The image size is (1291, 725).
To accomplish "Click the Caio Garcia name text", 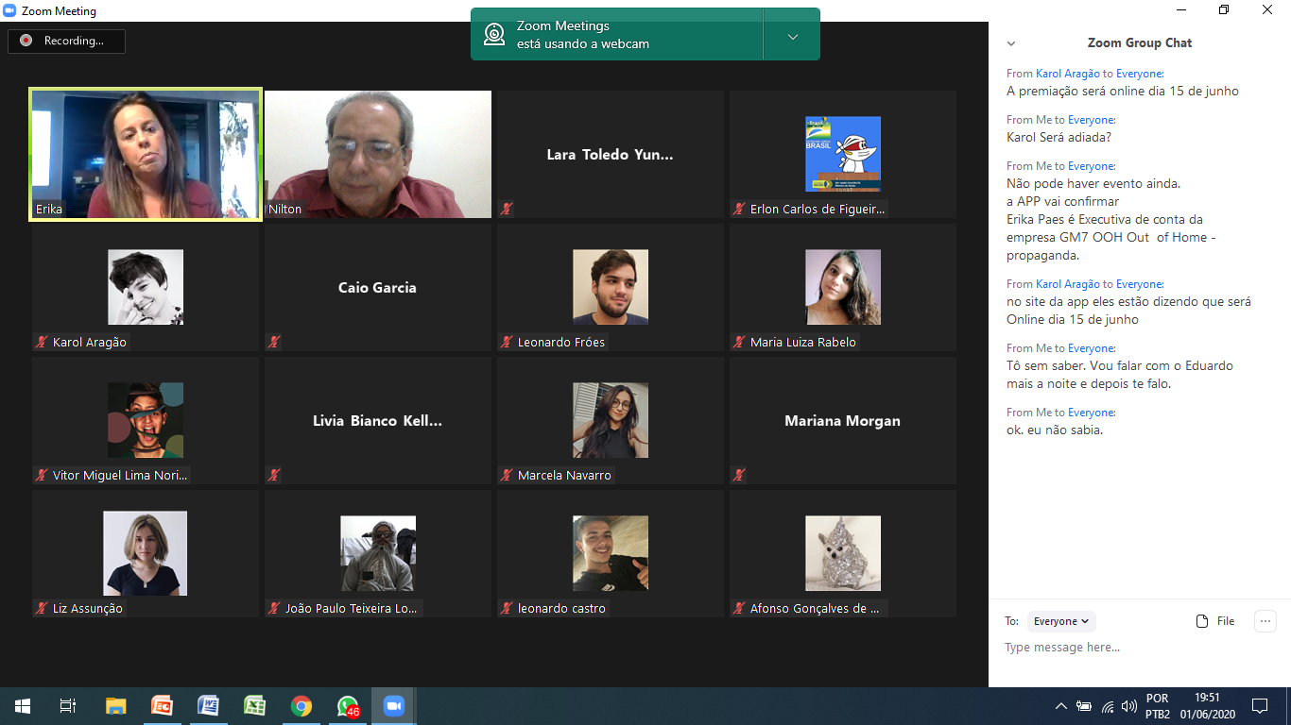I will 377,288.
